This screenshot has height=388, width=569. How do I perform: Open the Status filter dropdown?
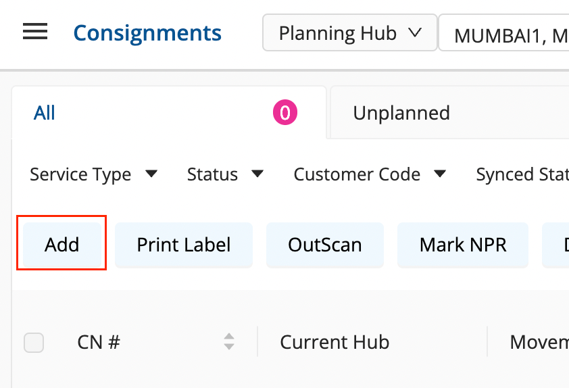click(x=225, y=174)
